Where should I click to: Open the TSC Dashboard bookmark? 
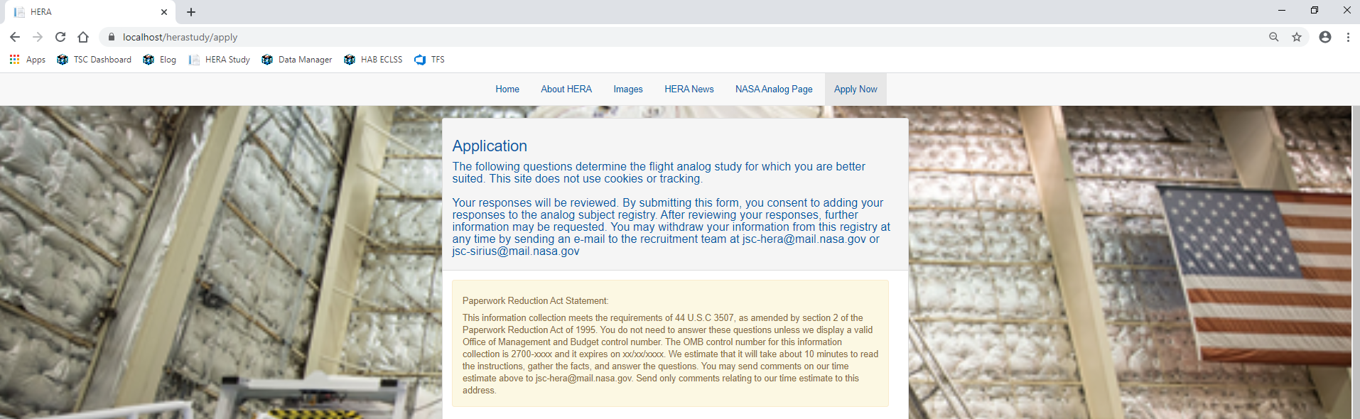(95, 60)
